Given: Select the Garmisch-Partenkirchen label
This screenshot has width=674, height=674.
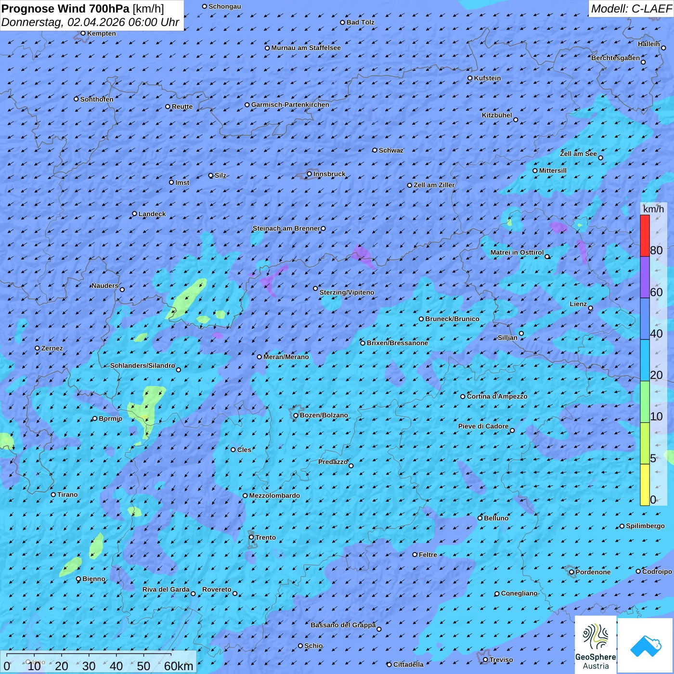Looking at the screenshot, I should [x=290, y=104].
